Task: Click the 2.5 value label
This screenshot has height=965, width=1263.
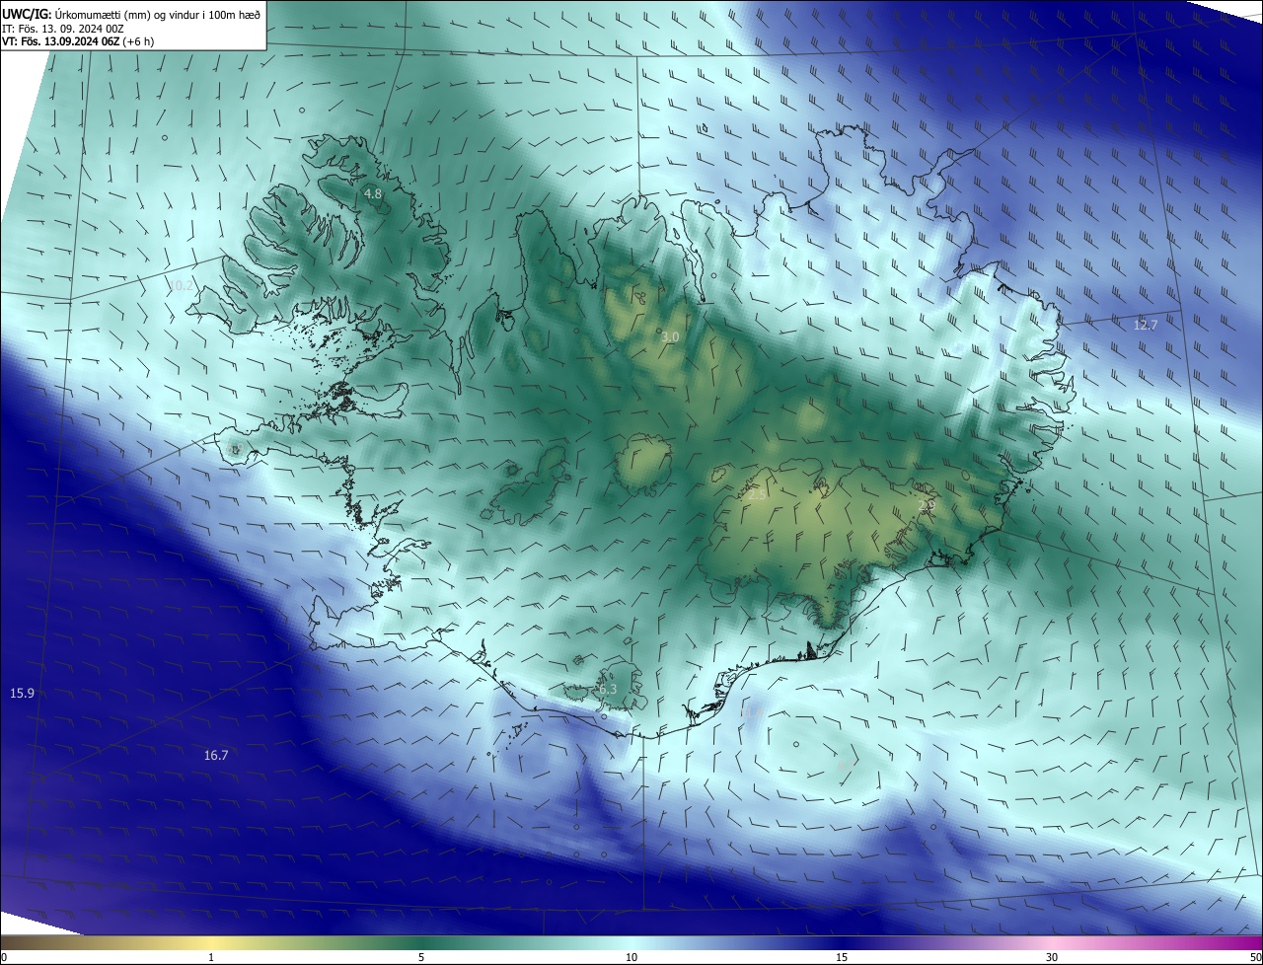Action: click(x=757, y=495)
